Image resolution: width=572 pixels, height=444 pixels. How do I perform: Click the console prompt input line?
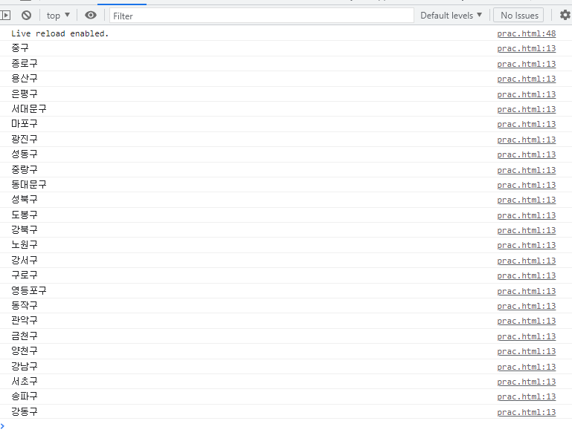(x=286, y=426)
